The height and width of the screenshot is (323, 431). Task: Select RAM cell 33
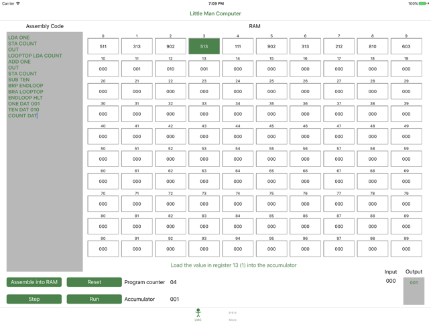204,114
